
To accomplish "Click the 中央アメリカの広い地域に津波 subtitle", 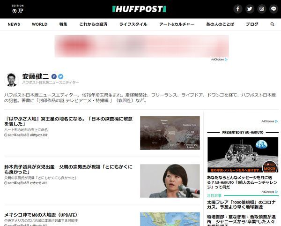I will pos(41,221).
